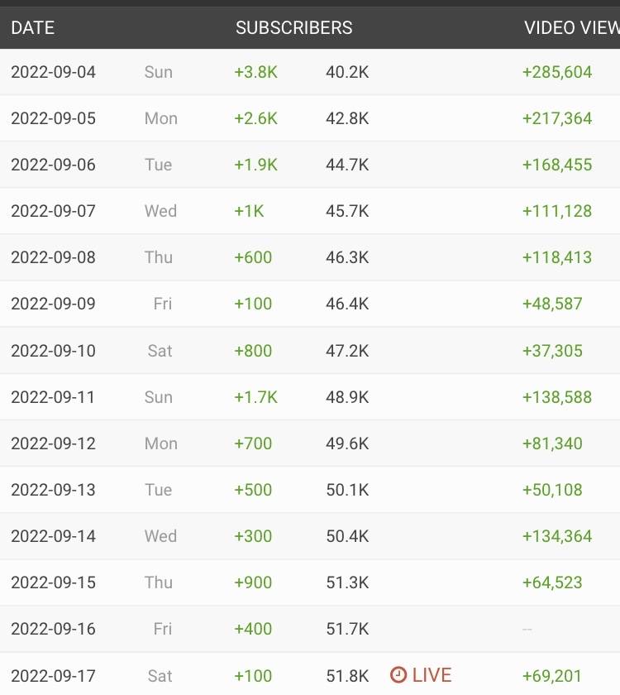620x695 pixels.
Task: Select the 2022-09-11 date cell
Action: click(x=53, y=397)
